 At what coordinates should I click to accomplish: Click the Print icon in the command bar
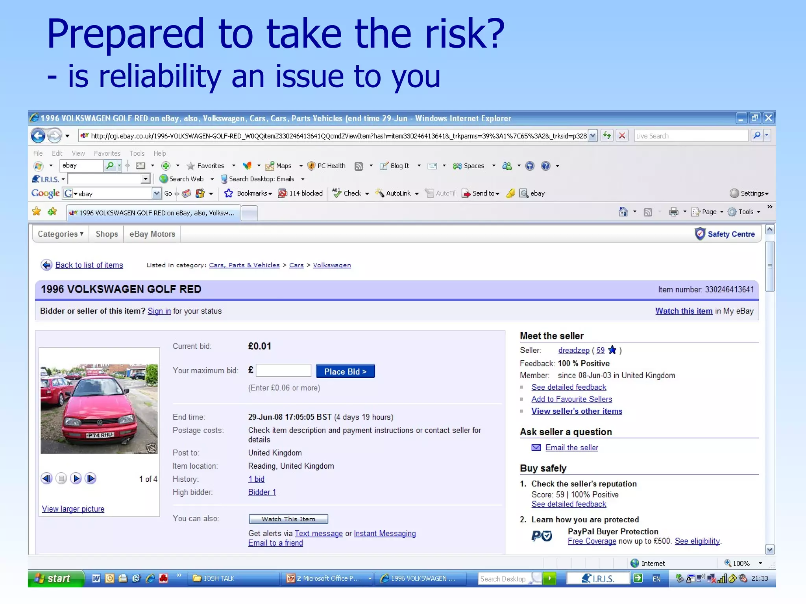click(673, 212)
